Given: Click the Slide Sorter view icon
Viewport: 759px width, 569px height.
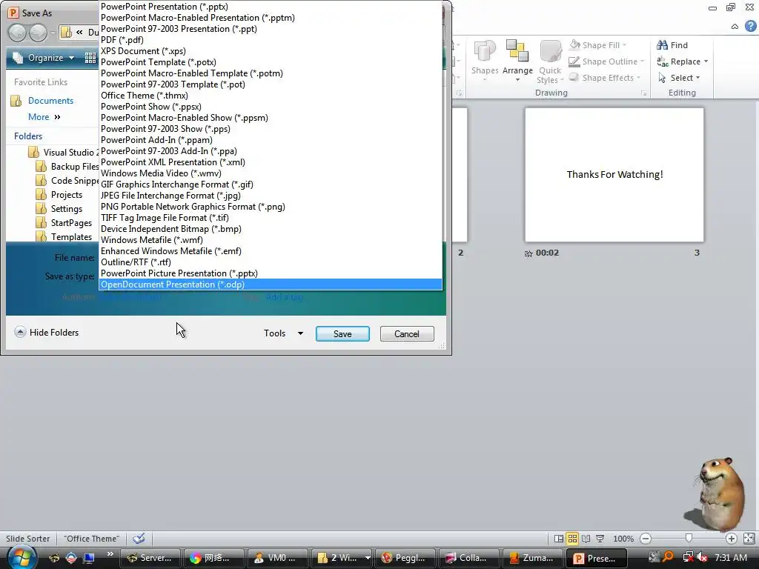Looking at the screenshot, I should 572,539.
